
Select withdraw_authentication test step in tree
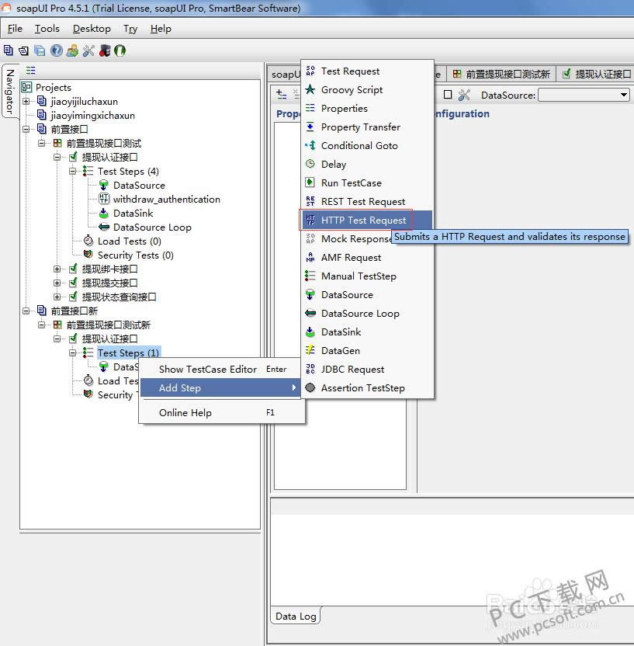(166, 200)
